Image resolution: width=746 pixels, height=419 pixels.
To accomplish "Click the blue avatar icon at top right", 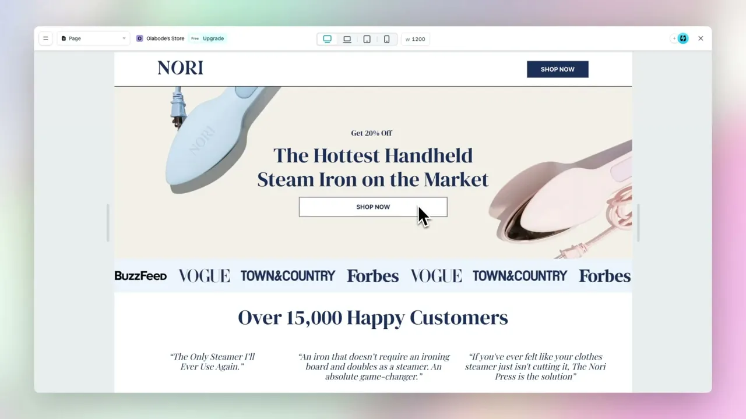I will [x=683, y=38].
